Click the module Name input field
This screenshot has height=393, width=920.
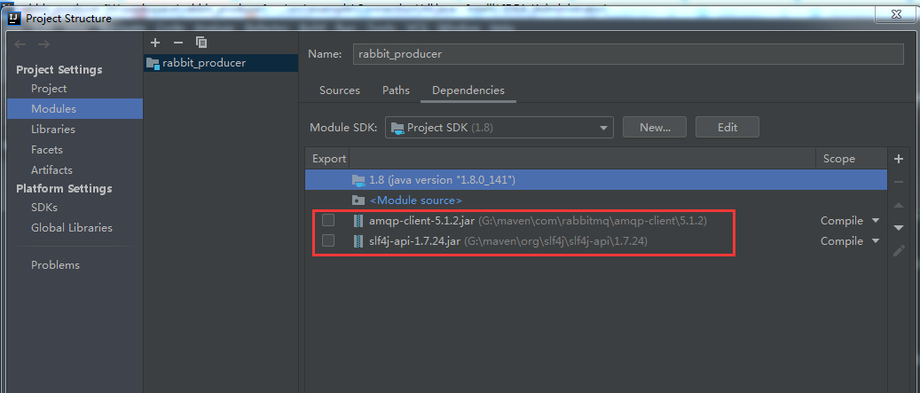(x=628, y=54)
